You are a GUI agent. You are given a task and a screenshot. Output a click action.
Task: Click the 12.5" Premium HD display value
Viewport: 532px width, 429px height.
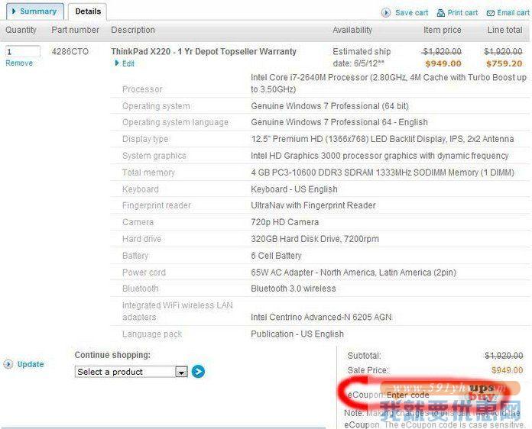pyautogui.click(x=382, y=139)
